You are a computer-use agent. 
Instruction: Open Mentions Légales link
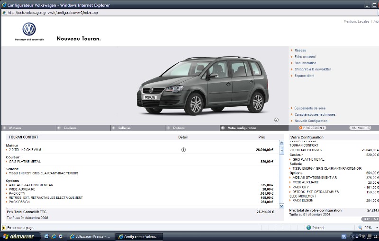(357, 21)
